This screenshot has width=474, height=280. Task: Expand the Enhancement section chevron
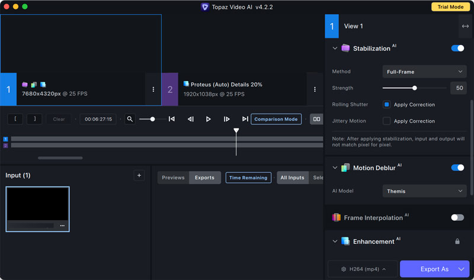click(x=335, y=242)
